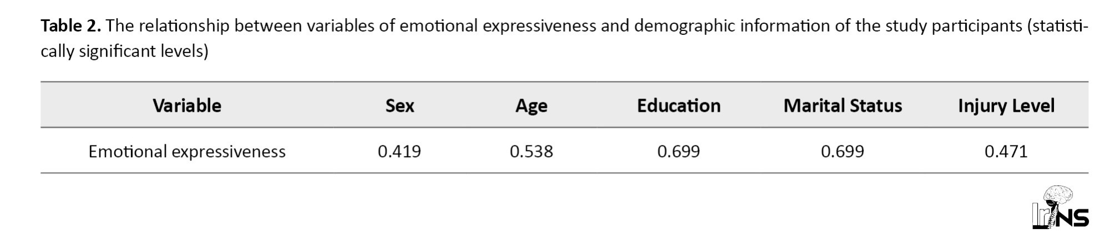Click the 0.419 value under Sex
Image resolution: width=1110 pixels, height=244 pixels.
click(400, 152)
